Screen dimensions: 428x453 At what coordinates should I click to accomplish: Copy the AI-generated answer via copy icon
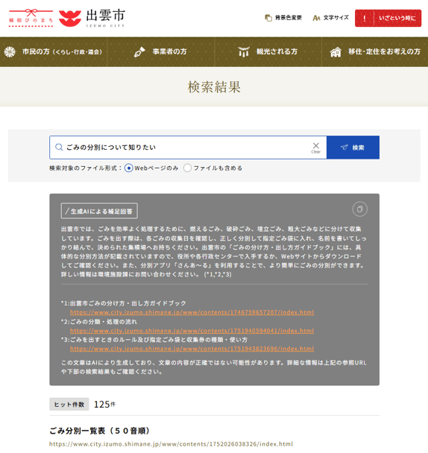point(359,209)
